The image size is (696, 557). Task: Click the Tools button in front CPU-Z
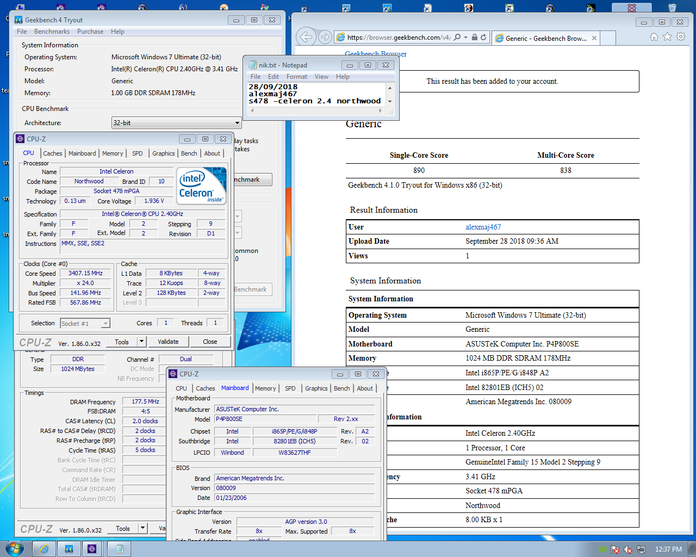coord(122,342)
